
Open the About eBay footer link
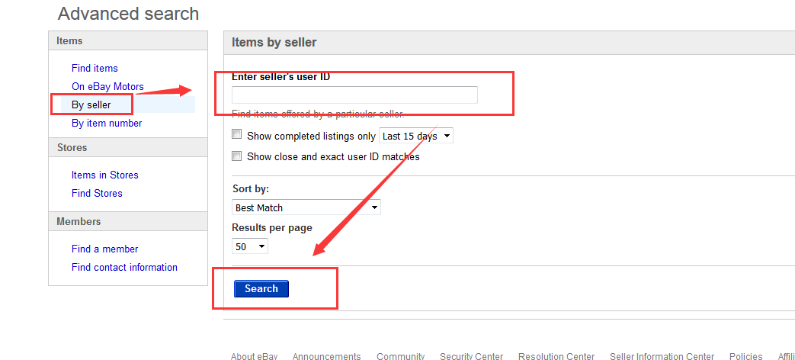tap(254, 356)
